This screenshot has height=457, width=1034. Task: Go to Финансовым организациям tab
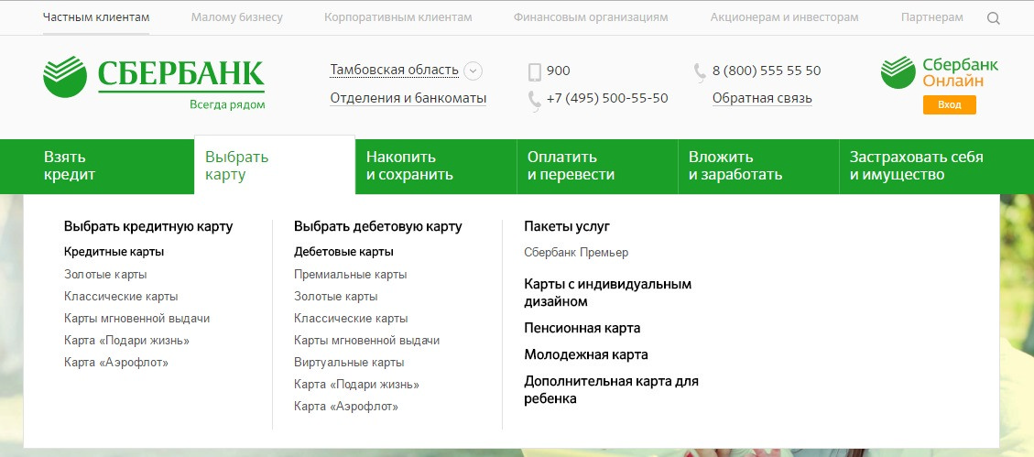pyautogui.click(x=591, y=17)
